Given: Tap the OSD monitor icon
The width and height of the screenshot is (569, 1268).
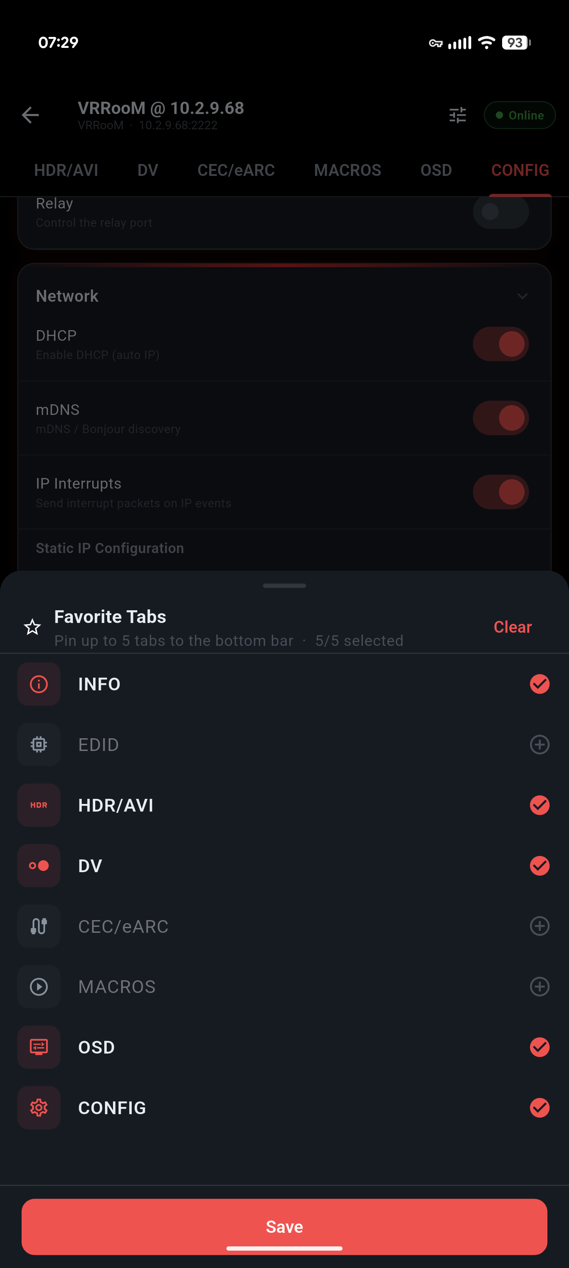Looking at the screenshot, I should 39,1047.
